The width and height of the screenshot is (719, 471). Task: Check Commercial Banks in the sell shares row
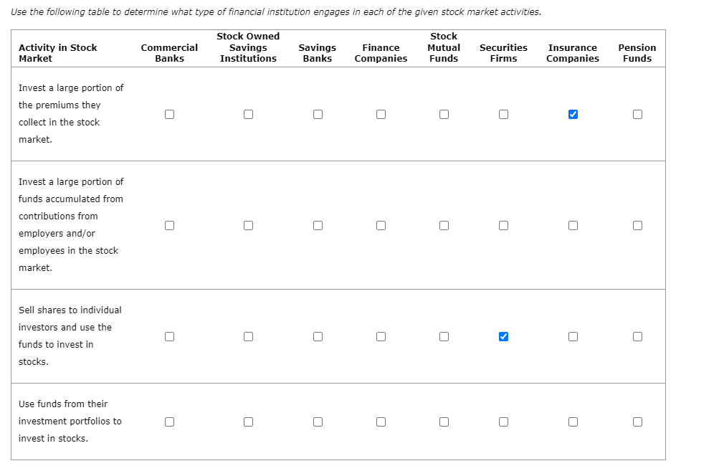coord(169,336)
